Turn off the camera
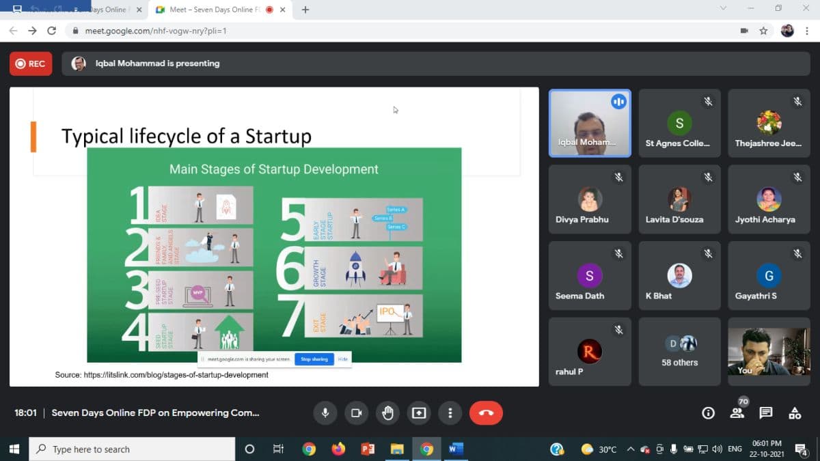Screen dimensions: 820x461 point(356,413)
